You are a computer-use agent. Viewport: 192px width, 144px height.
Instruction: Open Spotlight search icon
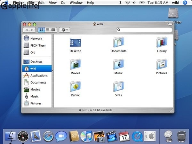point(185,3)
